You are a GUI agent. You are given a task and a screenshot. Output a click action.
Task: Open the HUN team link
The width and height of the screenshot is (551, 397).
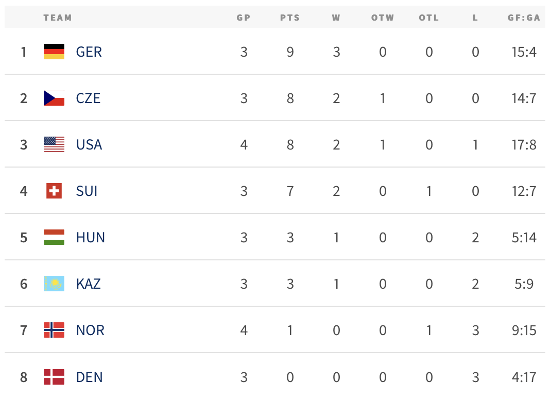(90, 238)
